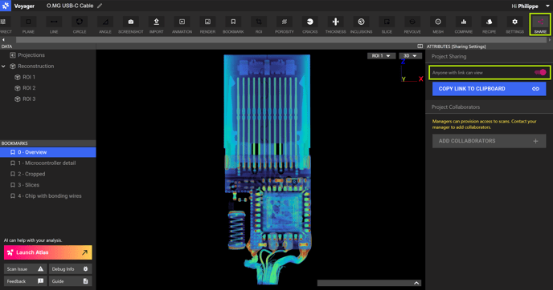Take a screenshot with the camera tool
The height and width of the screenshot is (290, 553).
tap(131, 25)
